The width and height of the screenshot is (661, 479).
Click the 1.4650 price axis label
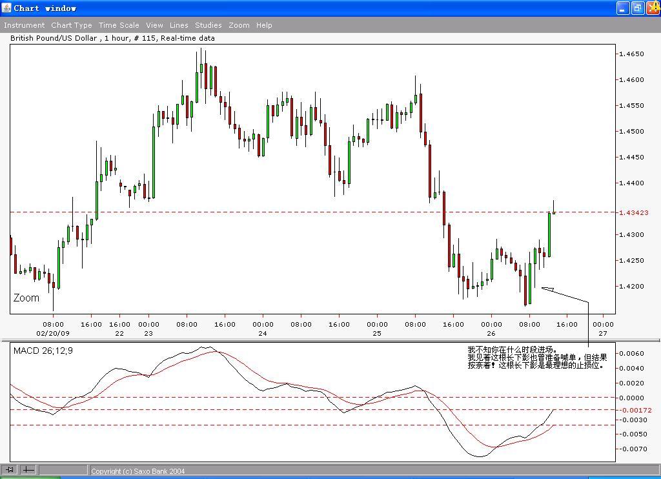tap(631, 54)
